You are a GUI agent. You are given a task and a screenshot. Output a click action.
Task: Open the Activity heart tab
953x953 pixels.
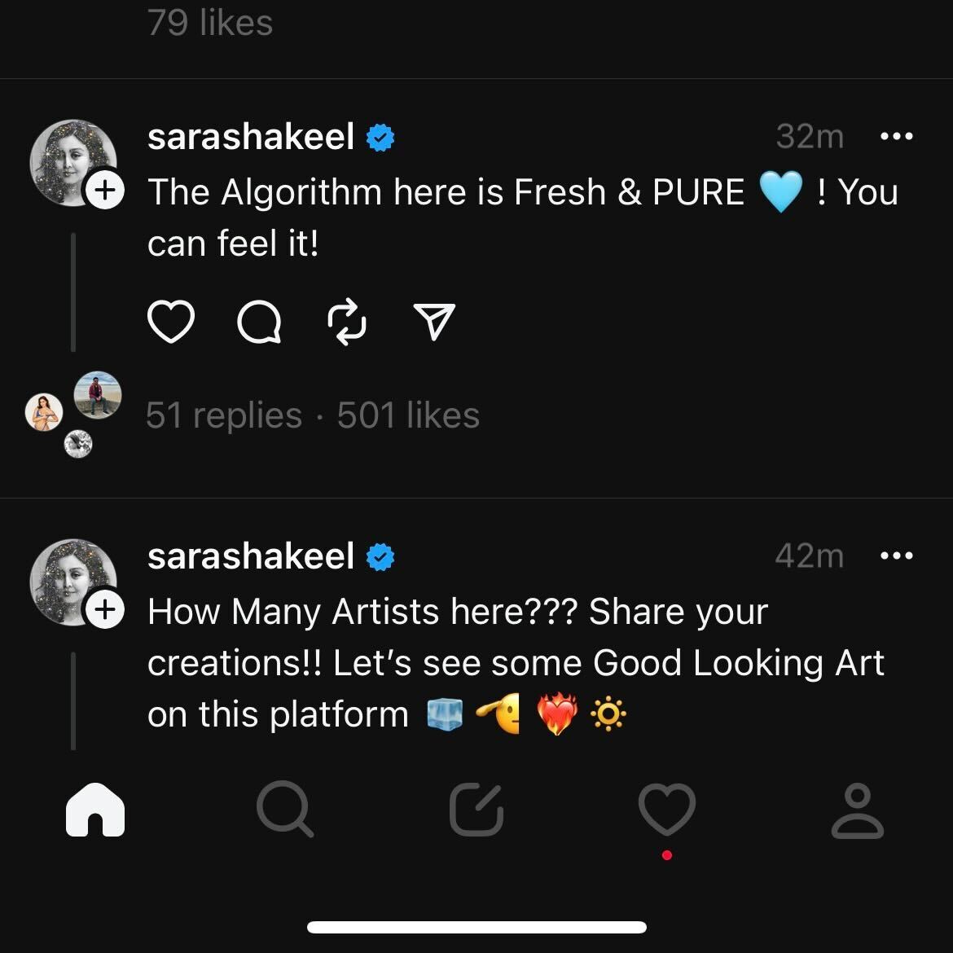[667, 810]
